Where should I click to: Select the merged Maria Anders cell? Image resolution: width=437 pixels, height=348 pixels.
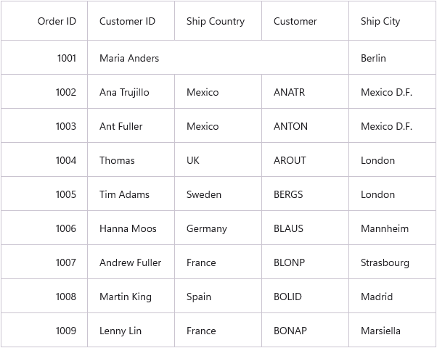(x=218, y=57)
